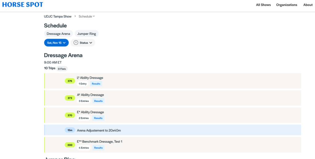The image size is (315, 159).
Task: Click UDJC Tampa Show breadcrumb link
Action: coord(58,16)
